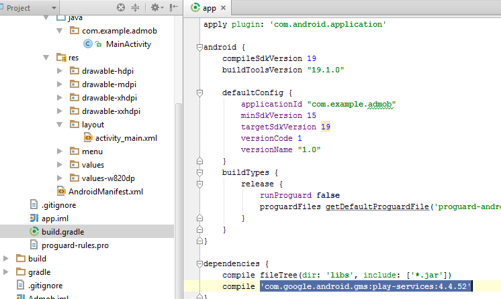Image resolution: width=501 pixels, height=299 pixels.
Task: Fold the android block in the gutter
Action: (x=199, y=48)
